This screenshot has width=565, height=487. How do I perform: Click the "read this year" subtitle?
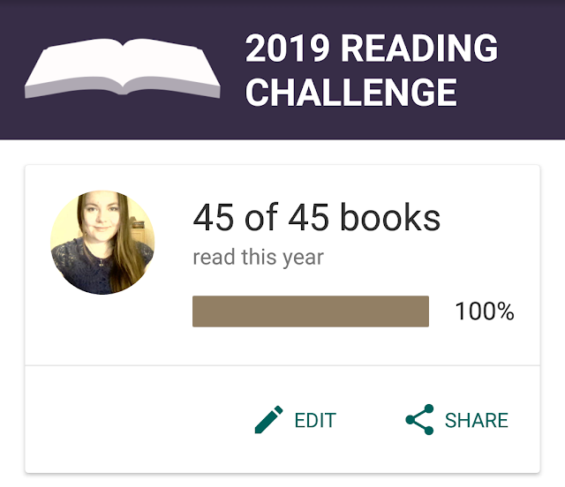click(258, 258)
